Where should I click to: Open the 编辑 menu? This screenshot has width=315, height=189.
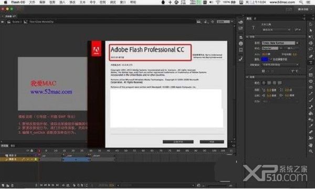point(42,2)
